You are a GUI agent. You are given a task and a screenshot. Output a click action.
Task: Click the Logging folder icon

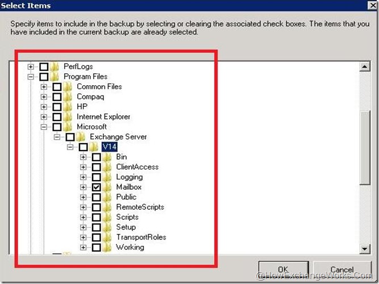(x=107, y=177)
